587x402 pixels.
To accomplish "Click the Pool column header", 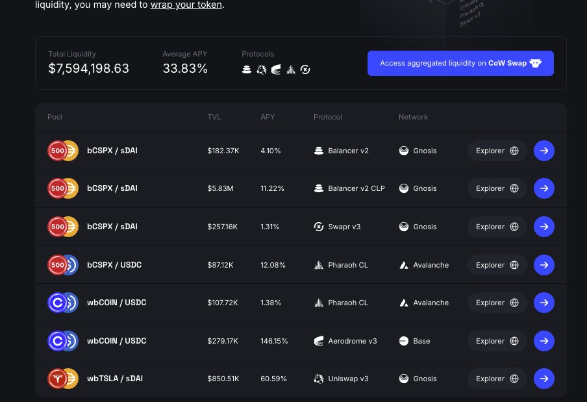I will click(x=55, y=117).
